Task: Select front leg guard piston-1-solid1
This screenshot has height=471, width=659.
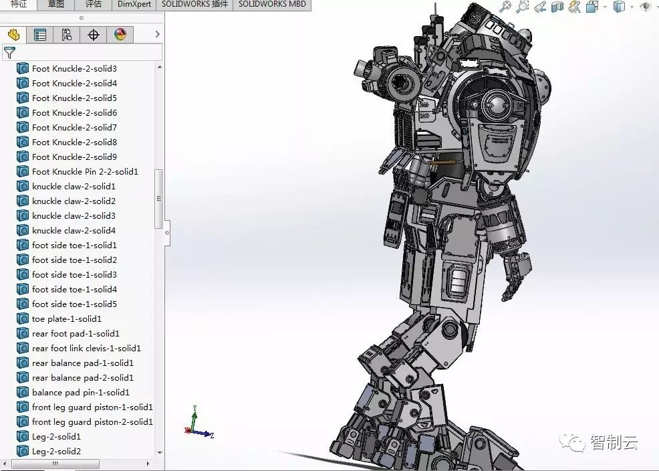Action: (x=92, y=407)
